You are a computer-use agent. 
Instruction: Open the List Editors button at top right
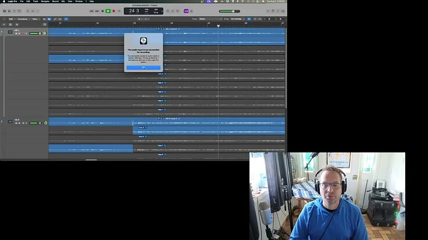[x=268, y=11]
